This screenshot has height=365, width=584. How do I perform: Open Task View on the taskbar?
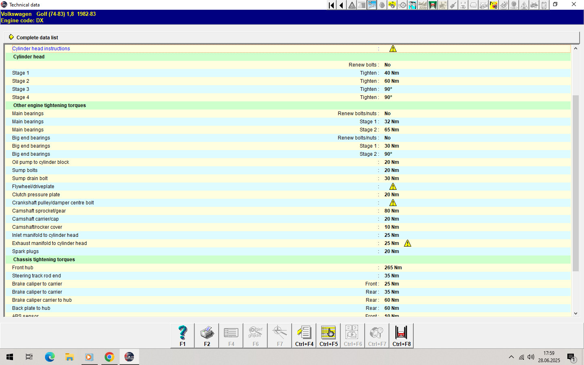click(x=29, y=357)
